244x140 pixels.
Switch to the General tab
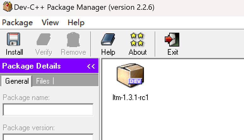(17, 81)
